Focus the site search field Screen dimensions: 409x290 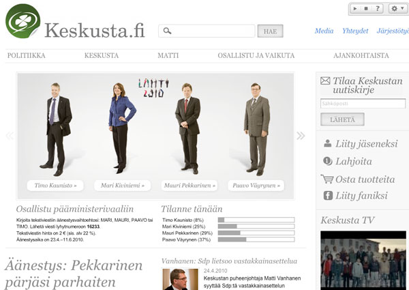coord(207,31)
